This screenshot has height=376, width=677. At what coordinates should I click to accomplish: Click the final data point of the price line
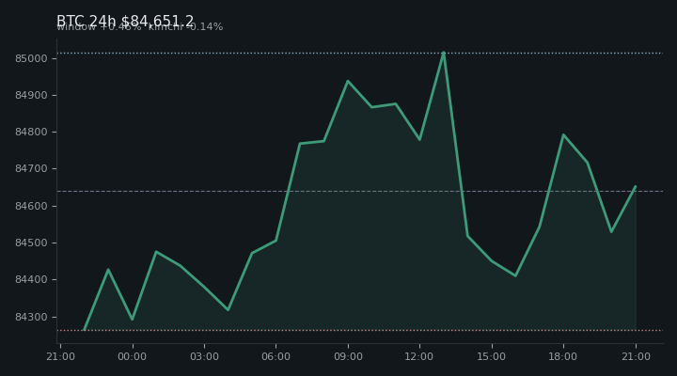pos(635,186)
